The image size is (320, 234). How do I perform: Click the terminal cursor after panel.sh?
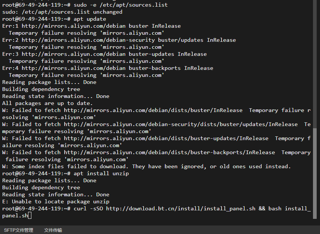click(30, 216)
